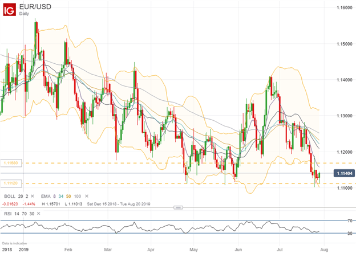Remove the RSI indicator with its X
This screenshot has height=253, width=356.
click(x=38, y=214)
